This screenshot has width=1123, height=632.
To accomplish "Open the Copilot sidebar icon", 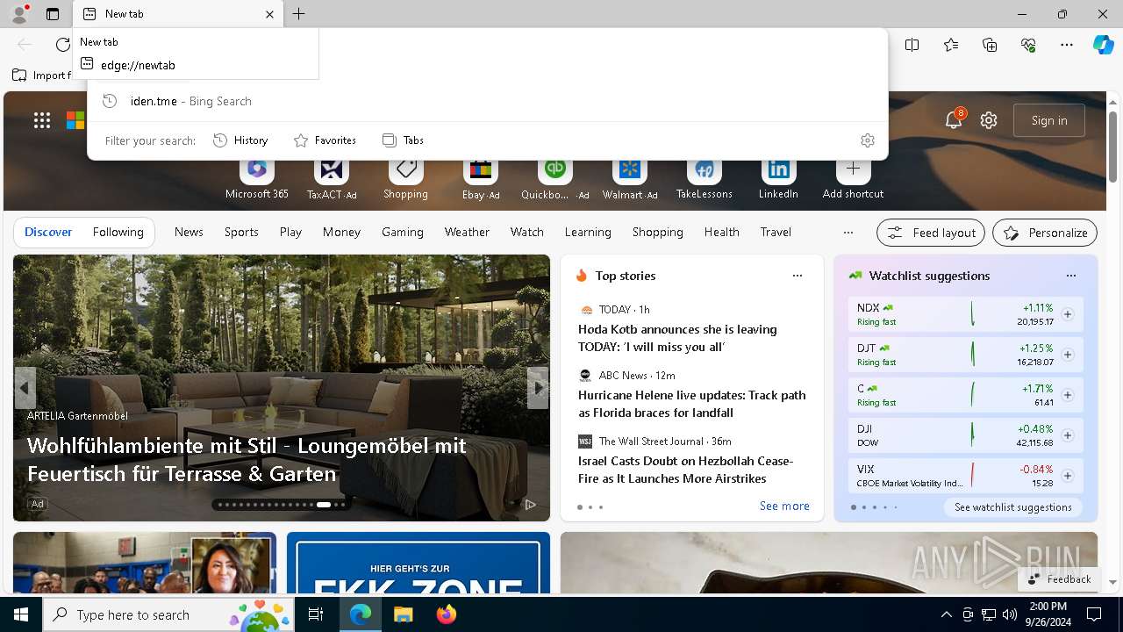I will [x=1103, y=45].
